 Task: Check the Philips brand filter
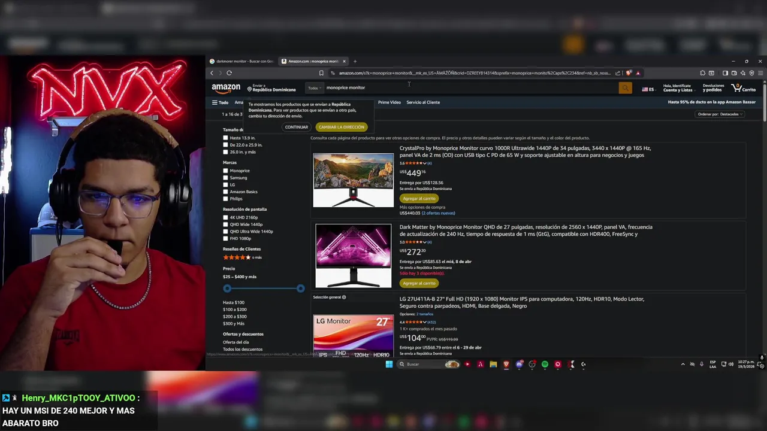(x=225, y=199)
